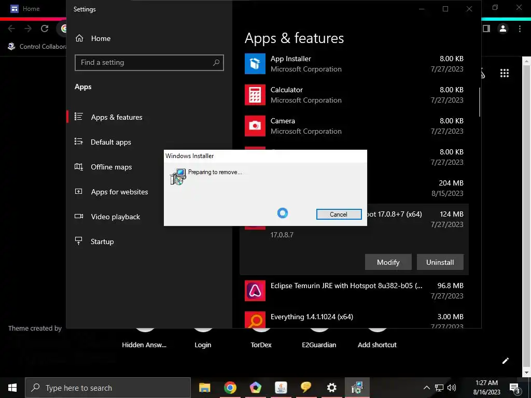Click the Video playback camera icon
The height and width of the screenshot is (398, 531).
coord(79,216)
